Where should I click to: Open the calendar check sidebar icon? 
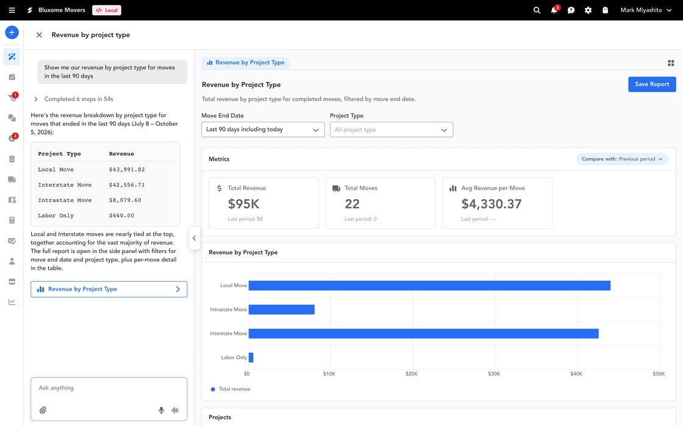(x=12, y=77)
